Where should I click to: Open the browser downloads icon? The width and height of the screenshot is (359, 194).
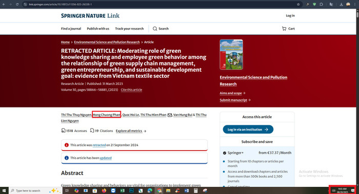[341, 4]
